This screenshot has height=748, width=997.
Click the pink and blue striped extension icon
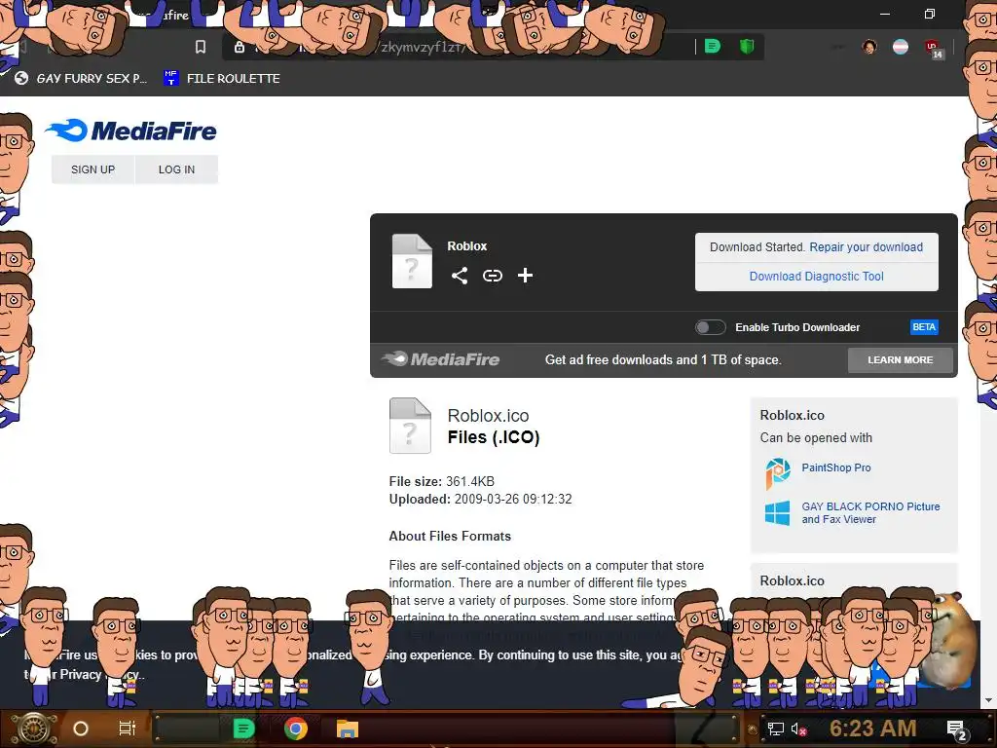901,47
